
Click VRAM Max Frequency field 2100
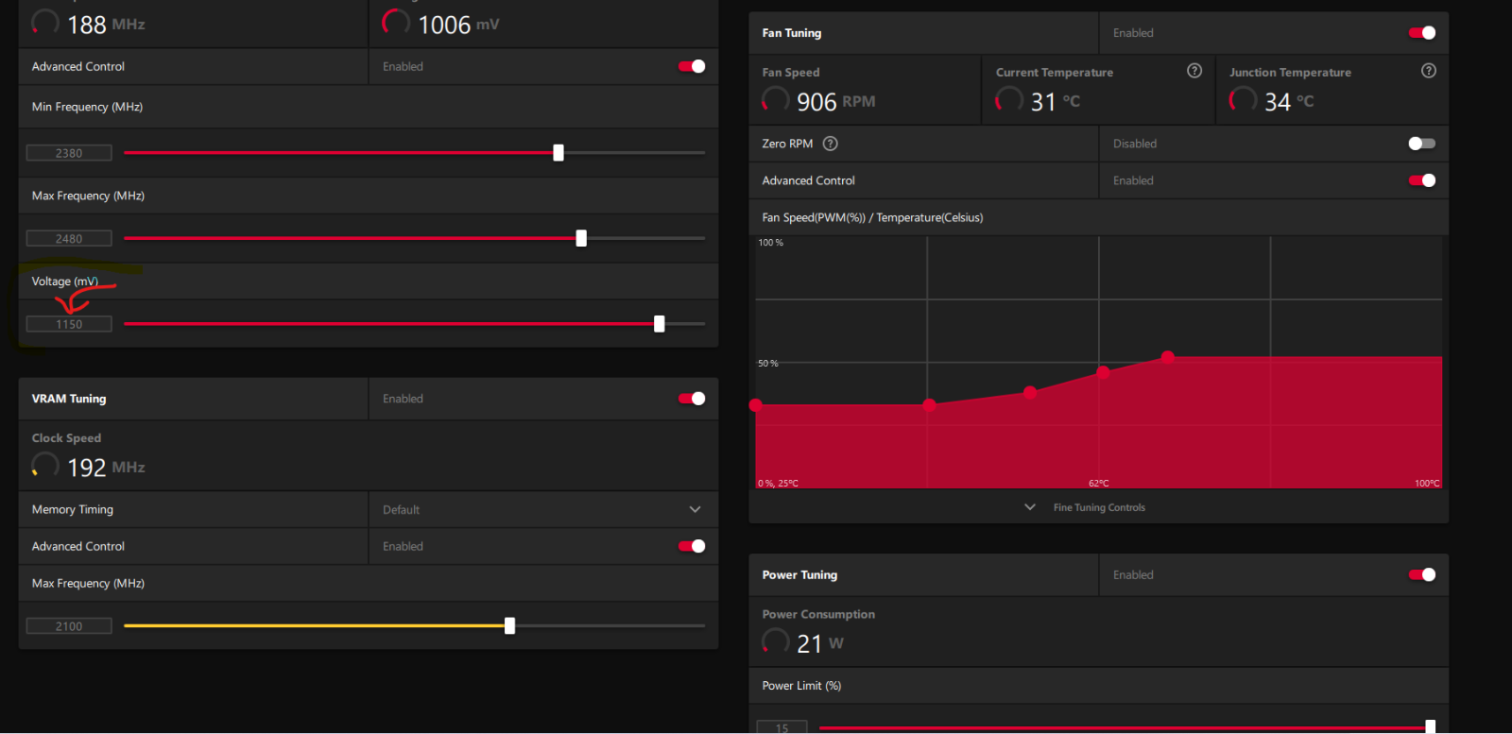coord(69,626)
